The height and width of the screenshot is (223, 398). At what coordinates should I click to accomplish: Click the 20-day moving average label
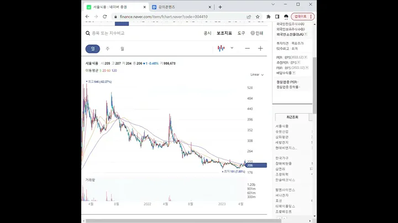point(104,71)
